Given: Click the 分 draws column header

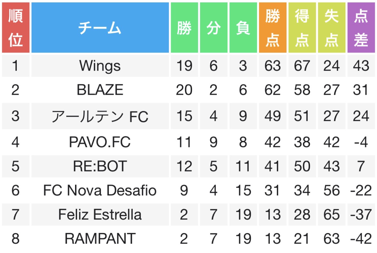Looking at the screenshot, I should tap(214, 27).
